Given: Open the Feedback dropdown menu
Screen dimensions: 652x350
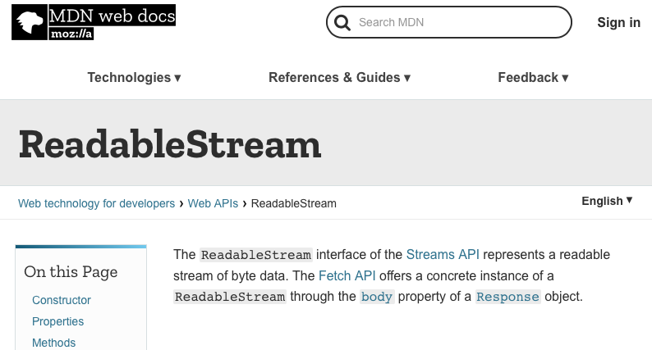Looking at the screenshot, I should [533, 77].
